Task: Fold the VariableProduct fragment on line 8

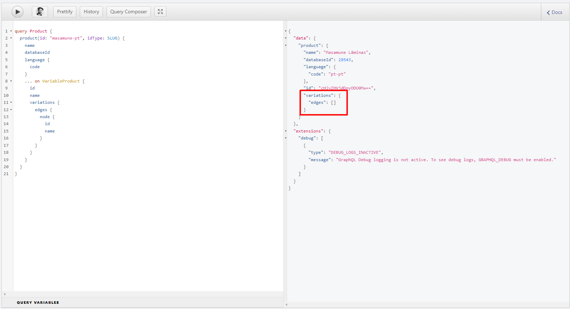Action: [x=11, y=81]
